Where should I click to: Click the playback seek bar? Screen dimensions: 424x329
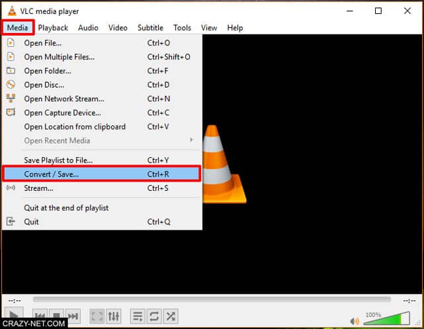click(x=212, y=299)
